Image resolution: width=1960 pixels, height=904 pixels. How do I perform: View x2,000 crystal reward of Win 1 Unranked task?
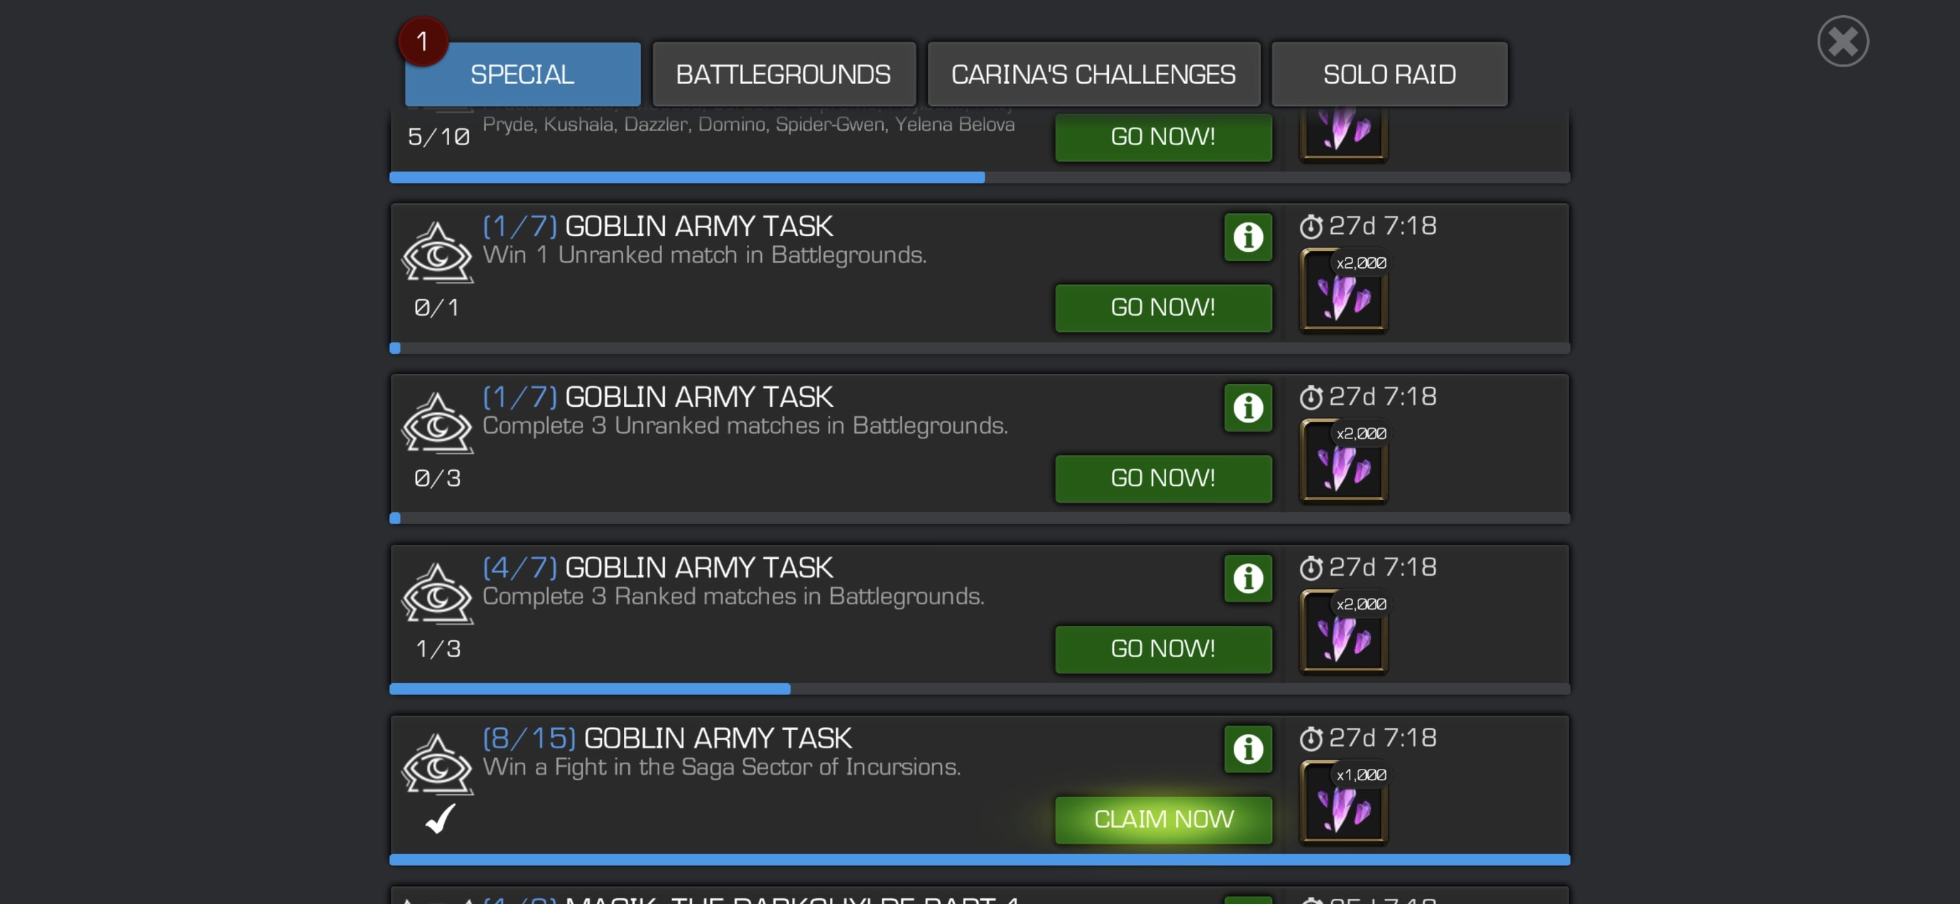[1344, 291]
